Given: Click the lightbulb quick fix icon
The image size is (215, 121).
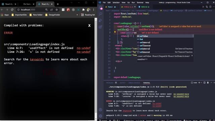Looking at the screenshot, I should coord(115,32).
